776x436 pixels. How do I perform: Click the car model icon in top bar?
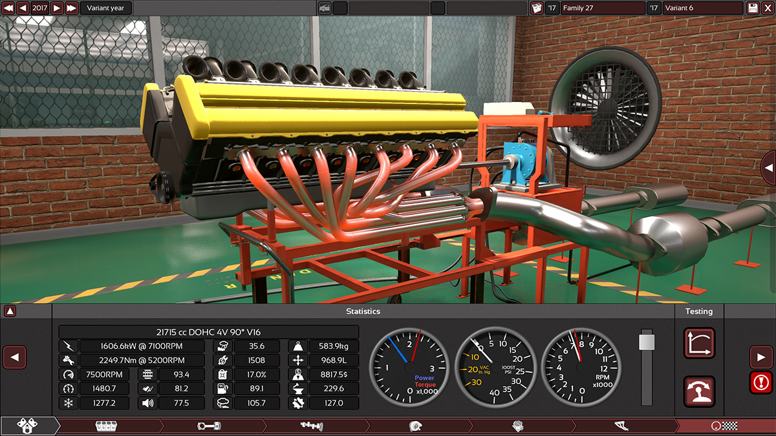[325, 8]
